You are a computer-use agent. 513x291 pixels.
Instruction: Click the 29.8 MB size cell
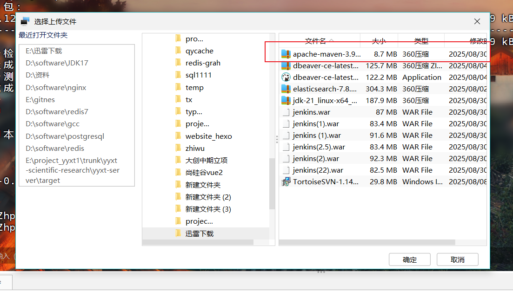[x=383, y=181]
